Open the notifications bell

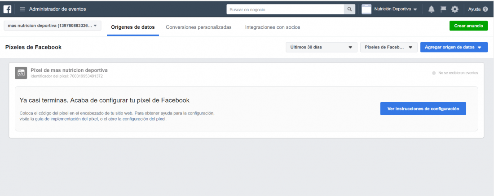tap(431, 9)
